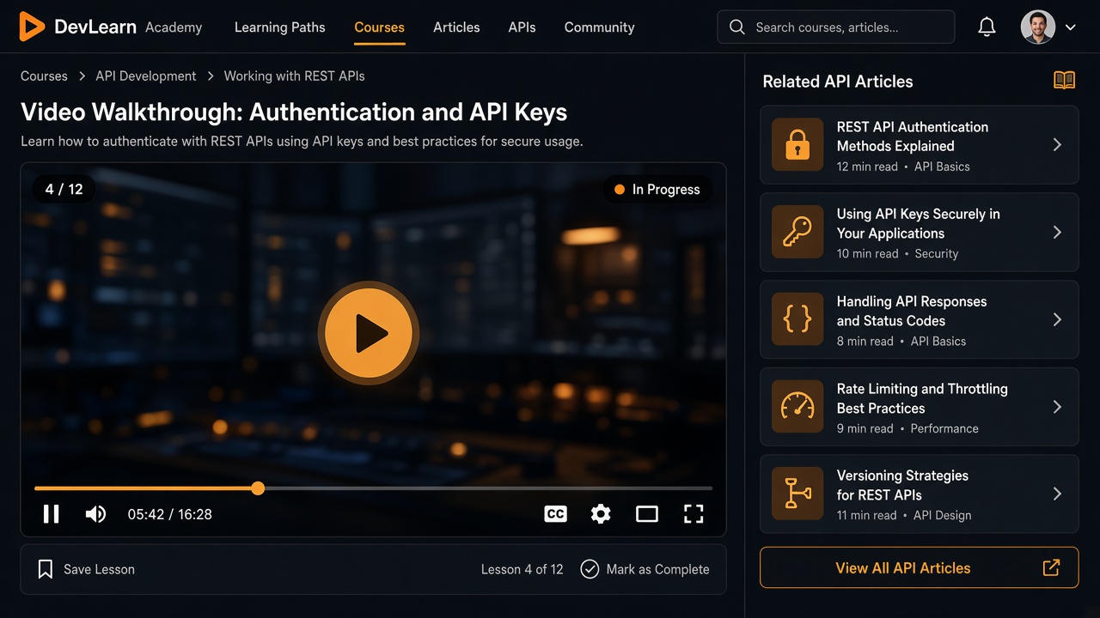
Task: Go to the API Development breadcrumb
Action: tap(146, 76)
